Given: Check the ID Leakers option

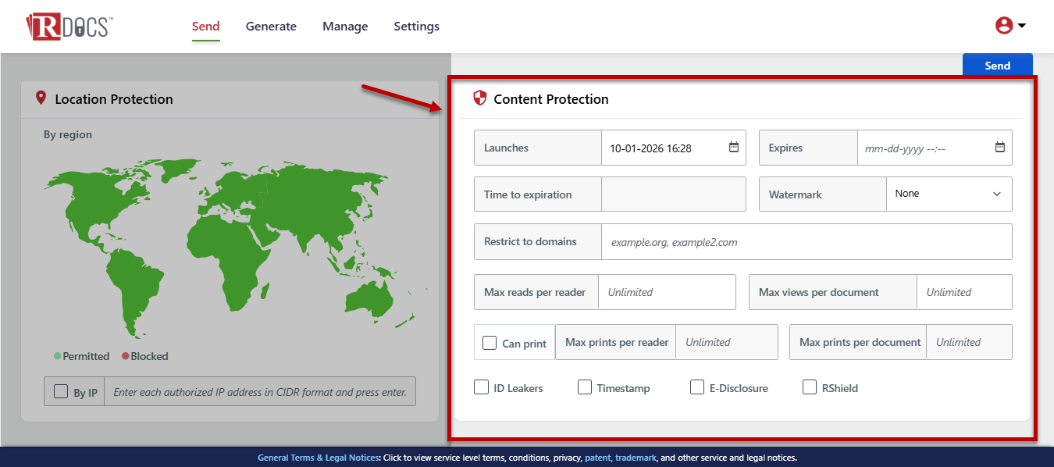Looking at the screenshot, I should coord(482,387).
